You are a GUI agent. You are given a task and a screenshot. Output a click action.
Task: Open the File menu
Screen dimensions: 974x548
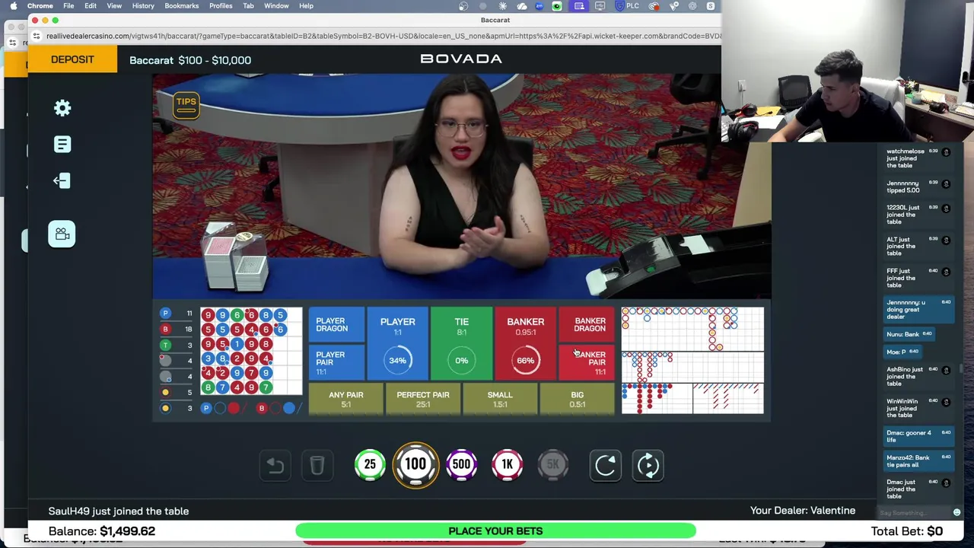tap(68, 6)
